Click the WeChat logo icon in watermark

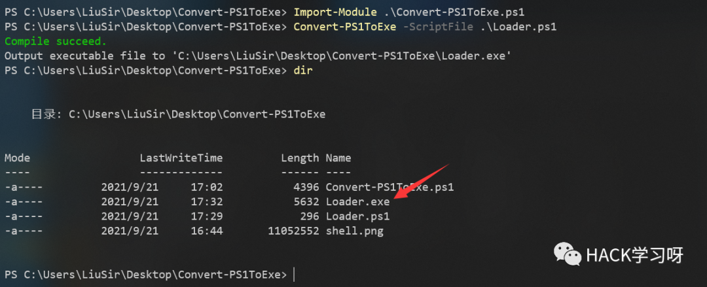coord(568,254)
